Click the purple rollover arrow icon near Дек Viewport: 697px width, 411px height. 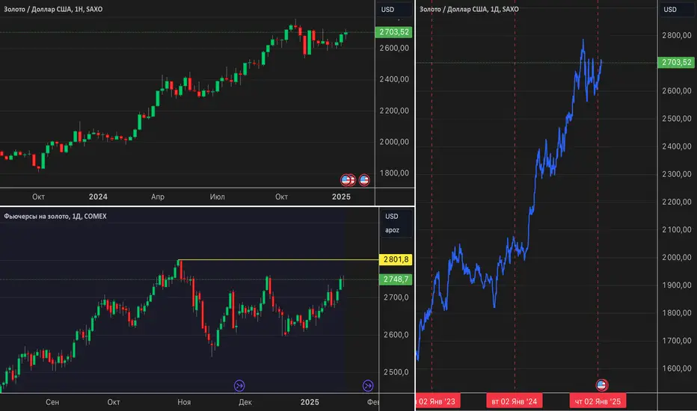[x=239, y=386]
